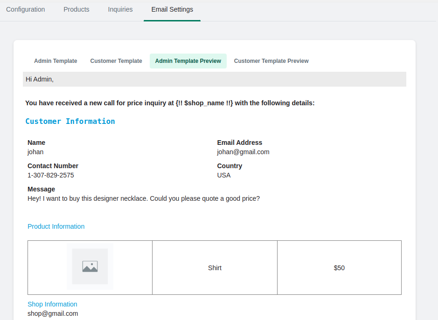Switch to the Products tab
The width and height of the screenshot is (438, 320).
pos(76,9)
